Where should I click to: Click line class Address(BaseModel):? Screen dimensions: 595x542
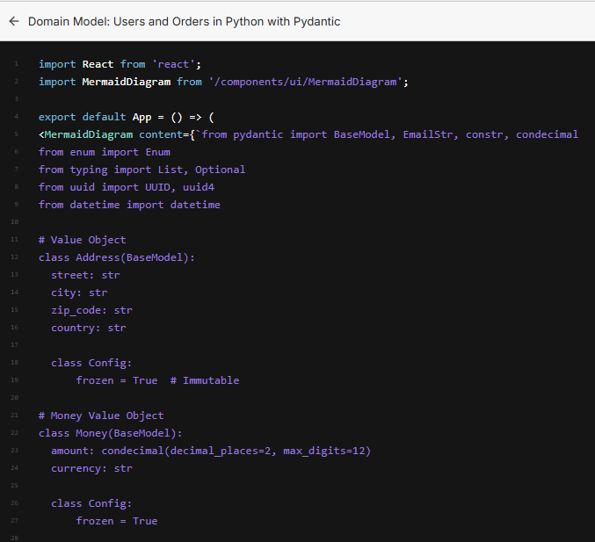pyautogui.click(x=117, y=257)
